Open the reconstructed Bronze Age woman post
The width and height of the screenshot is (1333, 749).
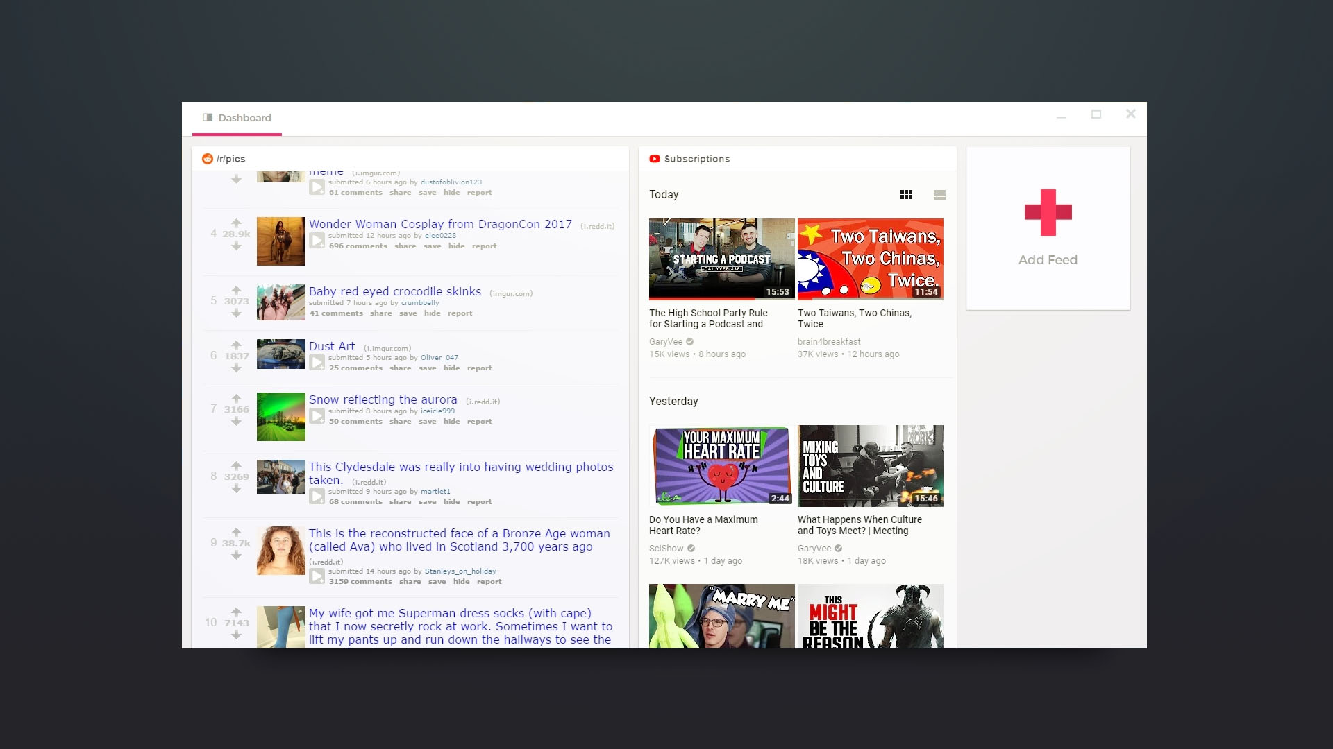[x=460, y=540]
